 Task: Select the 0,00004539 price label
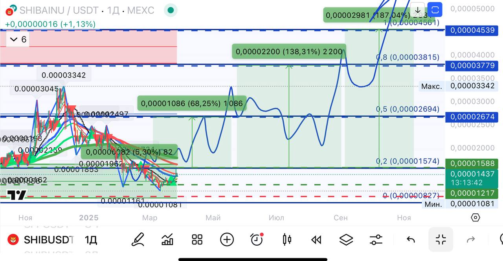(472, 30)
